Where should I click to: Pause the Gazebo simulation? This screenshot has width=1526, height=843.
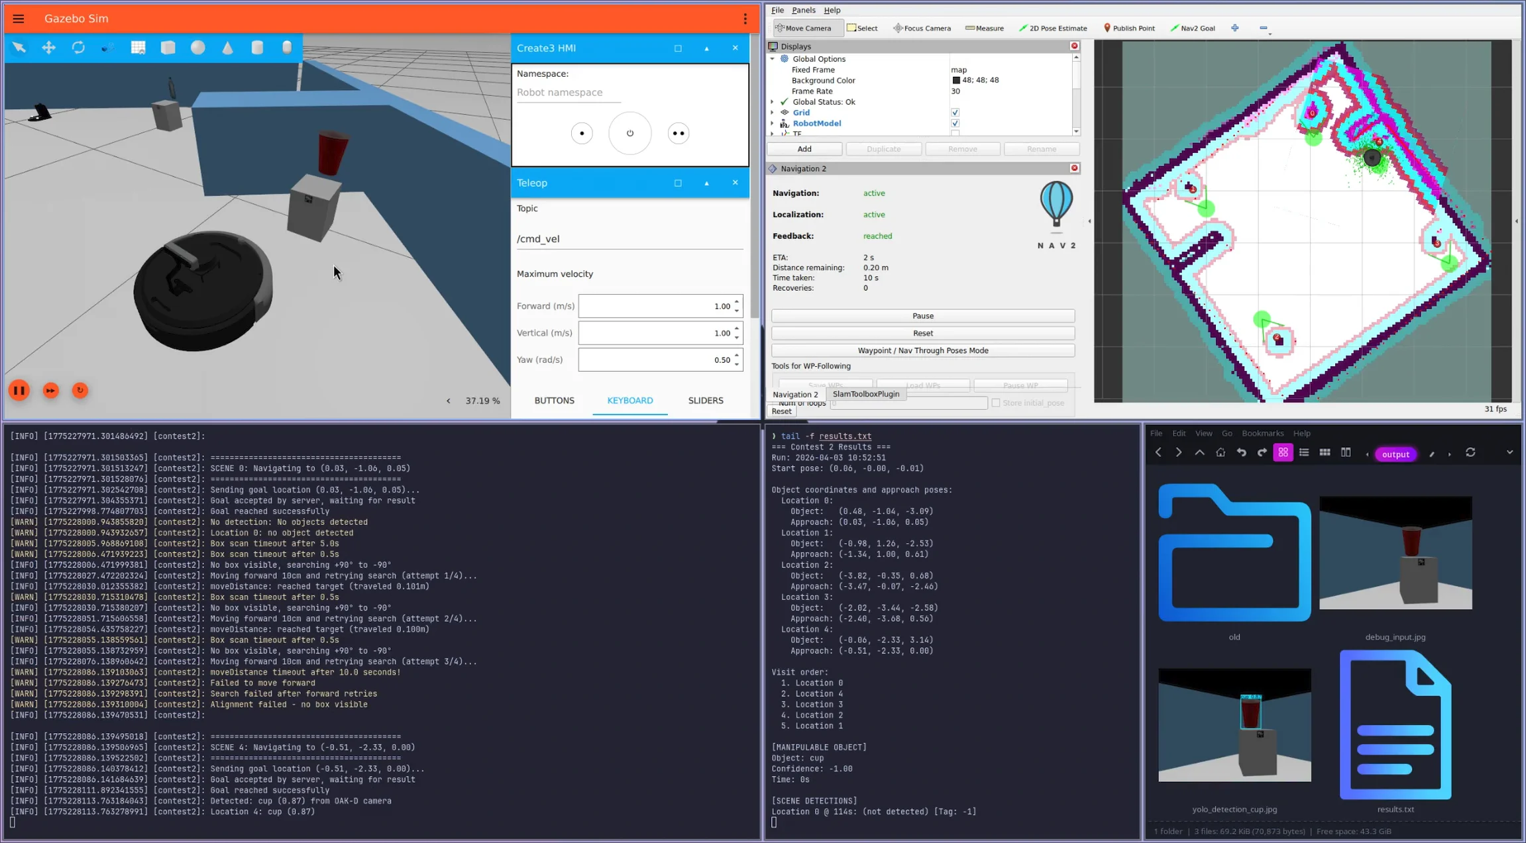[x=19, y=391]
